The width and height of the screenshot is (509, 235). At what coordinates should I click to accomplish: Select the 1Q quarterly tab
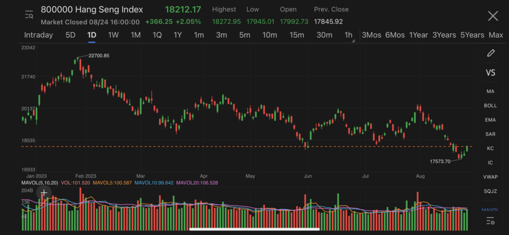157,35
